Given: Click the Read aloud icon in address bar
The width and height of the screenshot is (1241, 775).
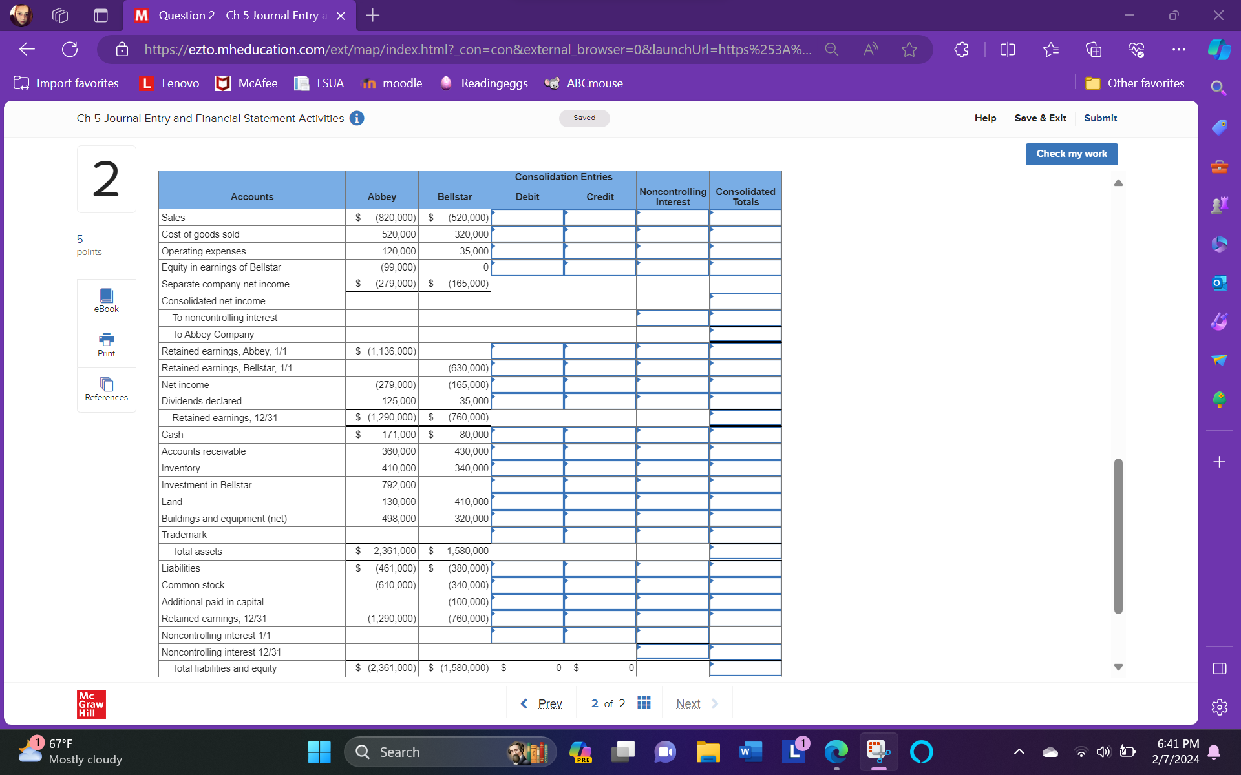Looking at the screenshot, I should [871, 49].
